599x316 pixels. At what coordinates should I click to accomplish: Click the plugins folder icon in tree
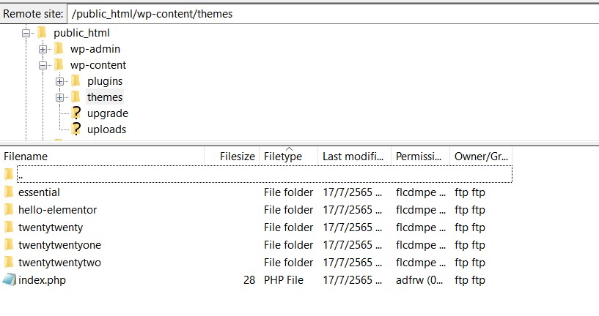(76, 81)
